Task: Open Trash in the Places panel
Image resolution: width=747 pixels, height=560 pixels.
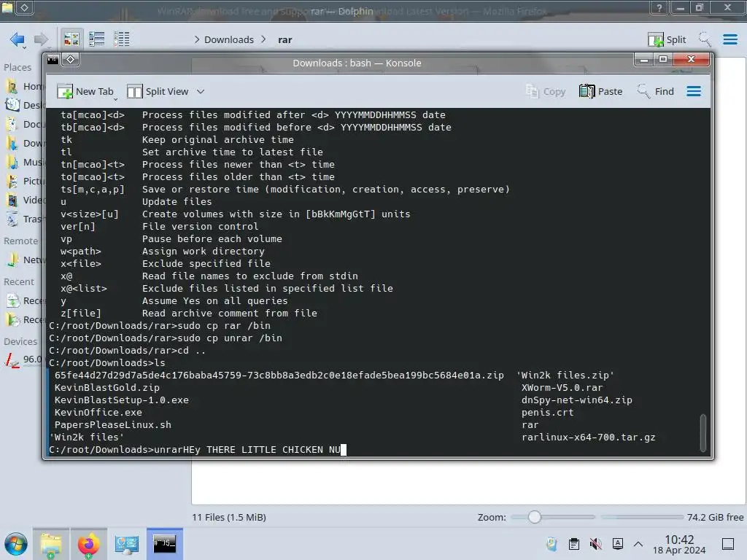Action: [24, 219]
